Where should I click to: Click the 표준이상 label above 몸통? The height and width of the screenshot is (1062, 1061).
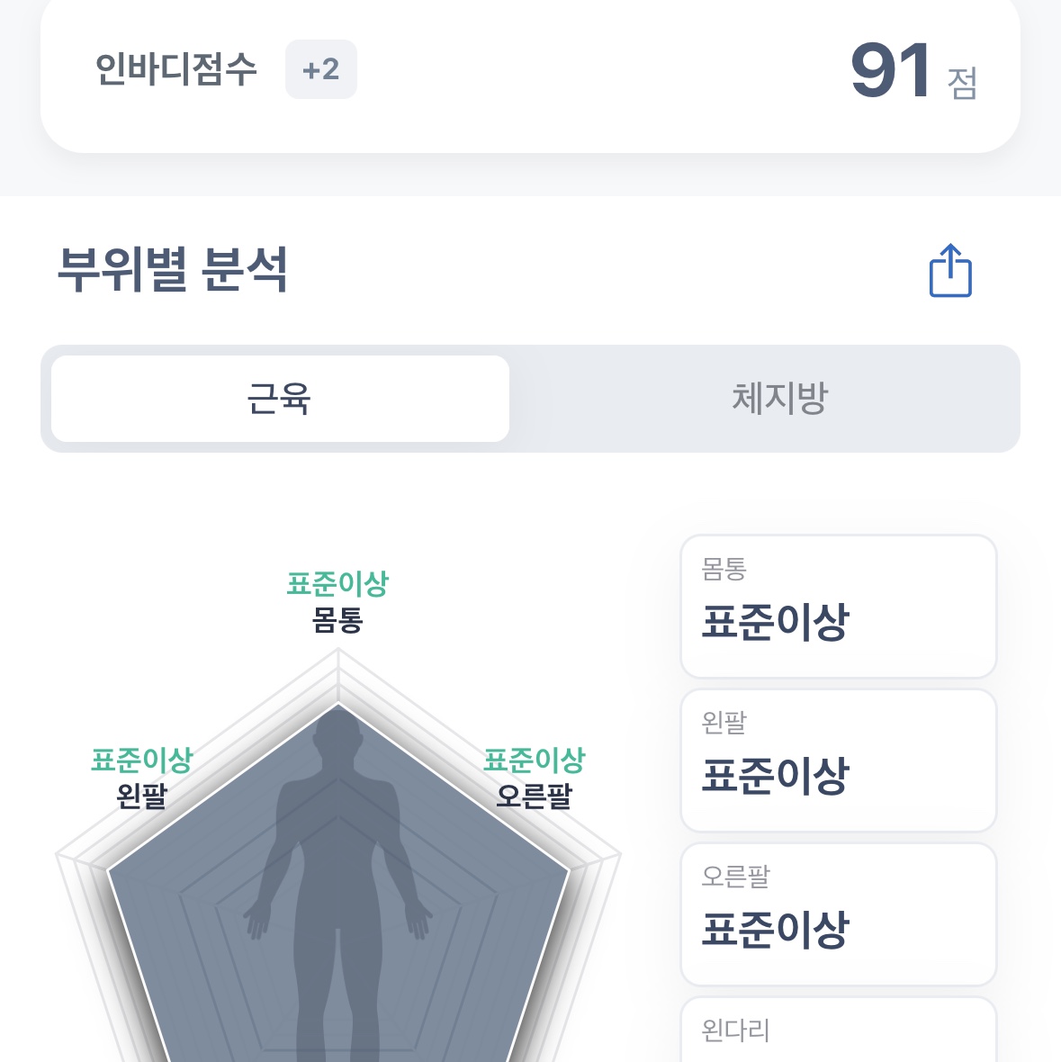click(337, 583)
